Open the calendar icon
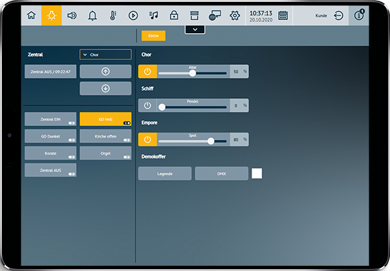This screenshot has height=271, width=390. click(283, 16)
